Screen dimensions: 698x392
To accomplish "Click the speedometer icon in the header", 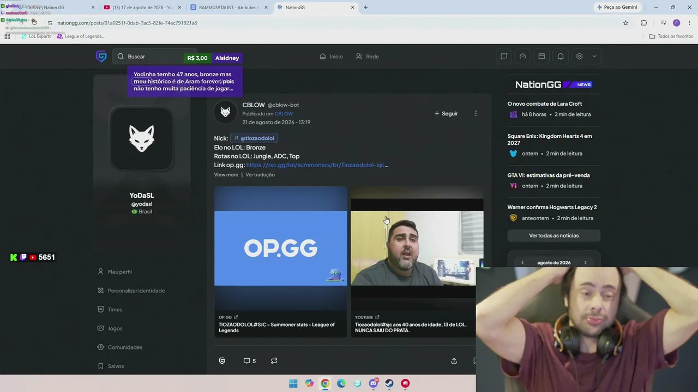I will (x=523, y=56).
